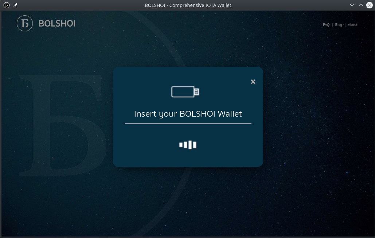This screenshot has height=238, width=375.
Task: Click the circular BOLSHOI logo emblem
Action: 25,23
